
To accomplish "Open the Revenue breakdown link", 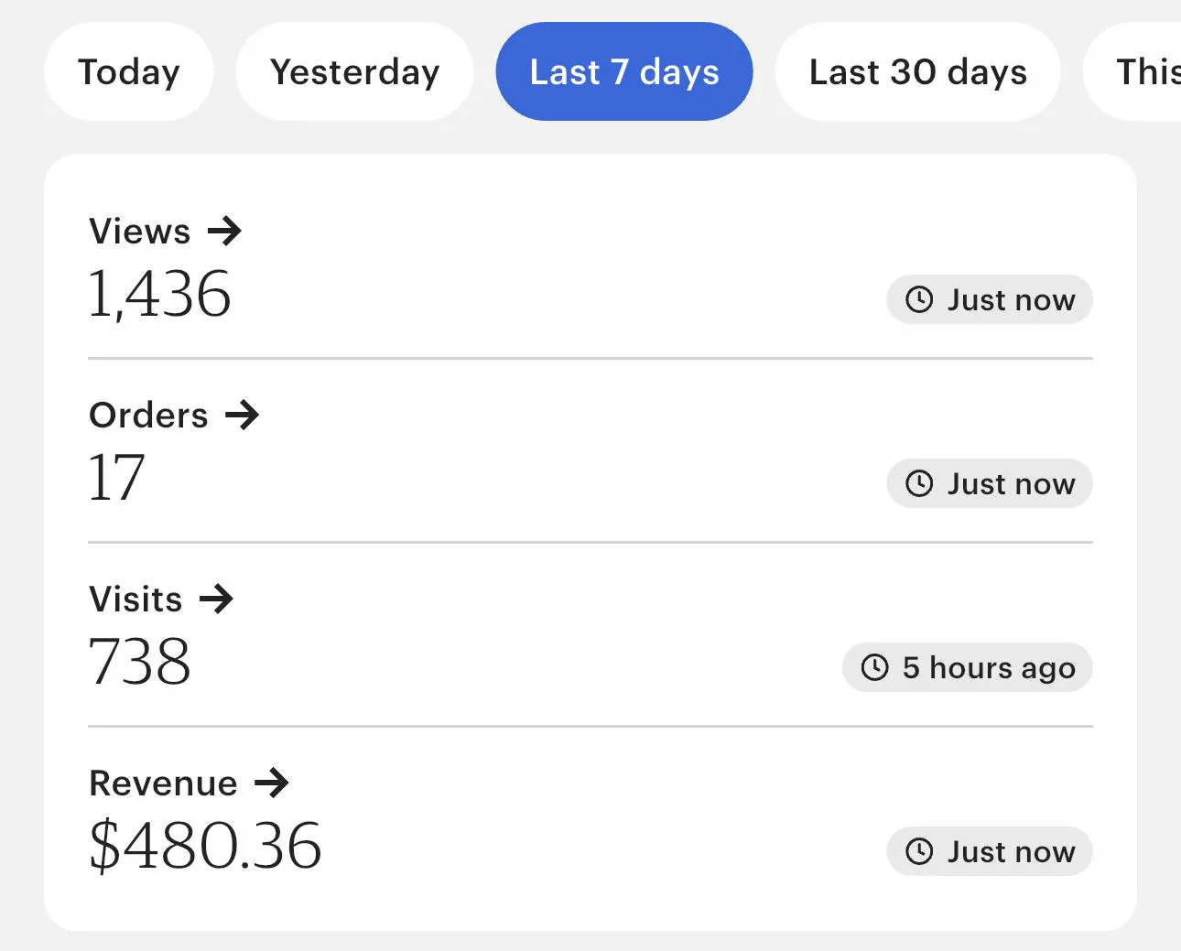I will pyautogui.click(x=164, y=783).
